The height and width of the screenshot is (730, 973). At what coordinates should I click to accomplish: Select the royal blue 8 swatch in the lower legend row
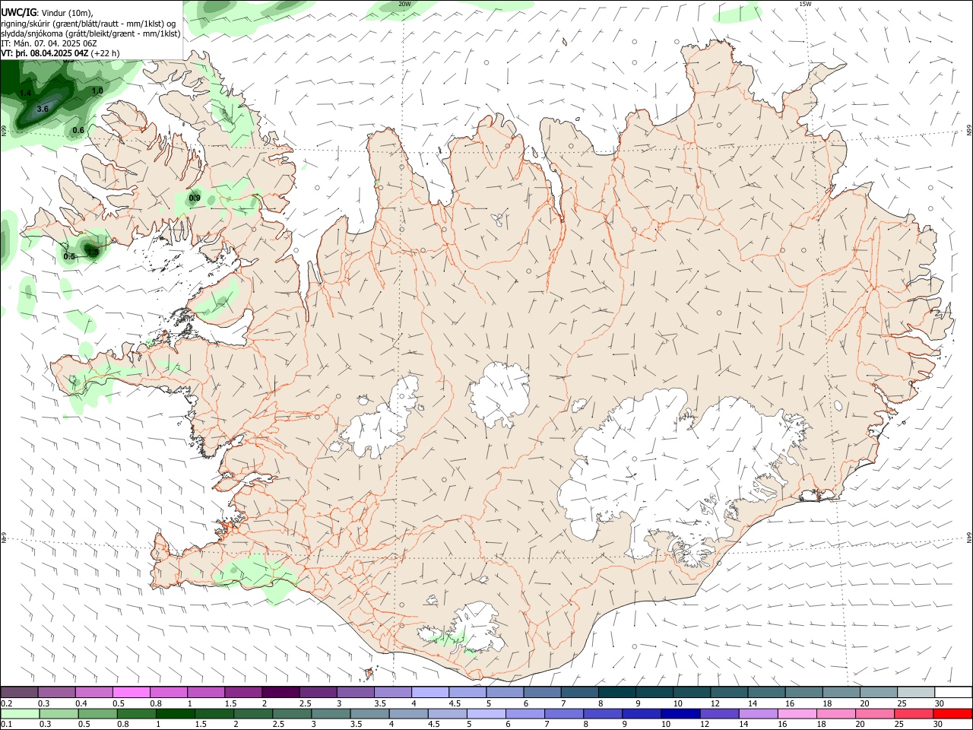[x=603, y=714]
